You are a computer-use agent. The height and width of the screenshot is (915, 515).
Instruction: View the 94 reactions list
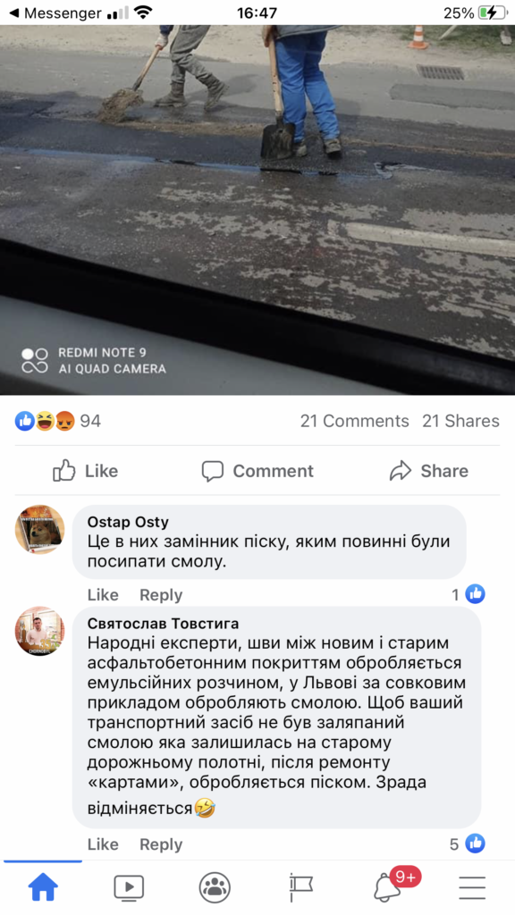[58, 421]
